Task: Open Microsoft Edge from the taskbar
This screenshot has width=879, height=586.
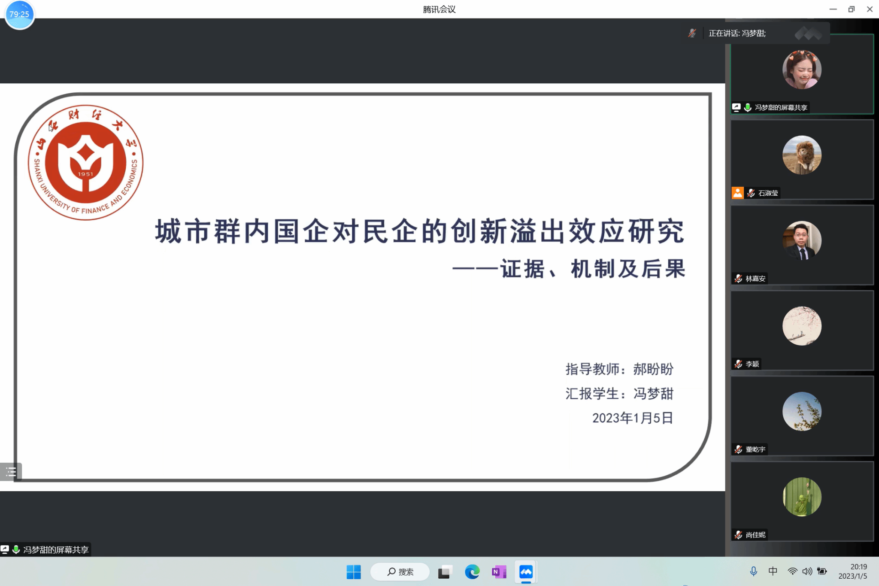Action: click(x=472, y=572)
